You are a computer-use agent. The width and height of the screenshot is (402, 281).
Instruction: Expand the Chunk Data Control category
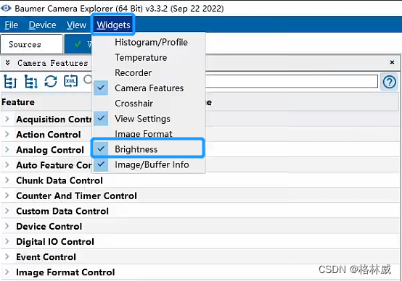(7, 180)
